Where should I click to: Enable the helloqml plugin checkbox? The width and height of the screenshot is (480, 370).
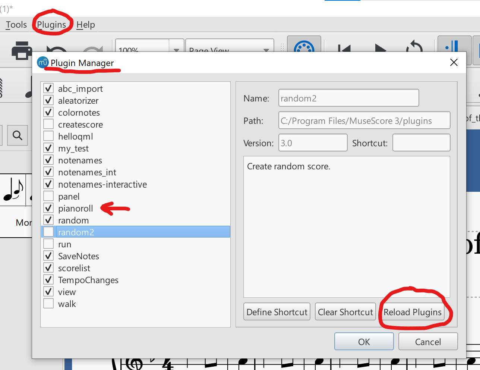[48, 136]
